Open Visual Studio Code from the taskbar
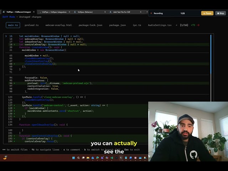The image size is (228, 171). click(112, 158)
